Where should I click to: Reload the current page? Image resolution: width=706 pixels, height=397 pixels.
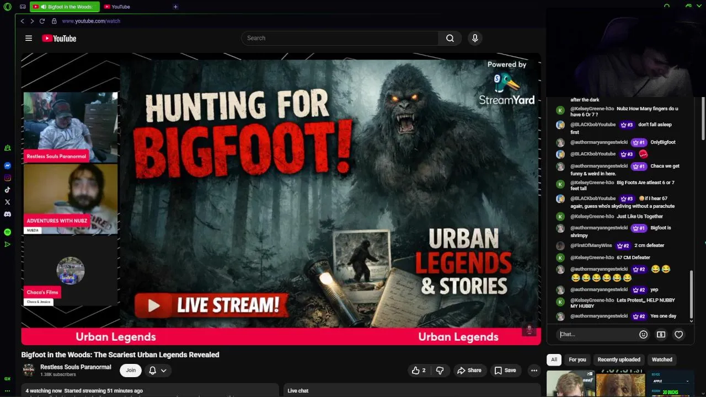tap(42, 21)
